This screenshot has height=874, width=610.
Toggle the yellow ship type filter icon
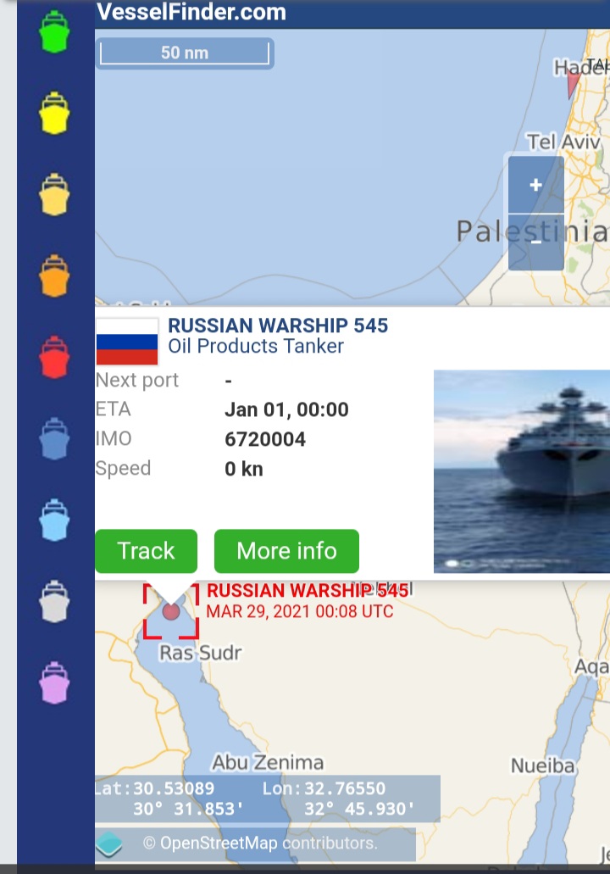pyautogui.click(x=54, y=113)
